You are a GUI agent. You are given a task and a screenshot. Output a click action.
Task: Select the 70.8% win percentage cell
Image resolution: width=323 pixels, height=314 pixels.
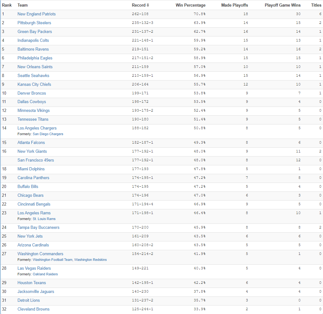(200, 14)
